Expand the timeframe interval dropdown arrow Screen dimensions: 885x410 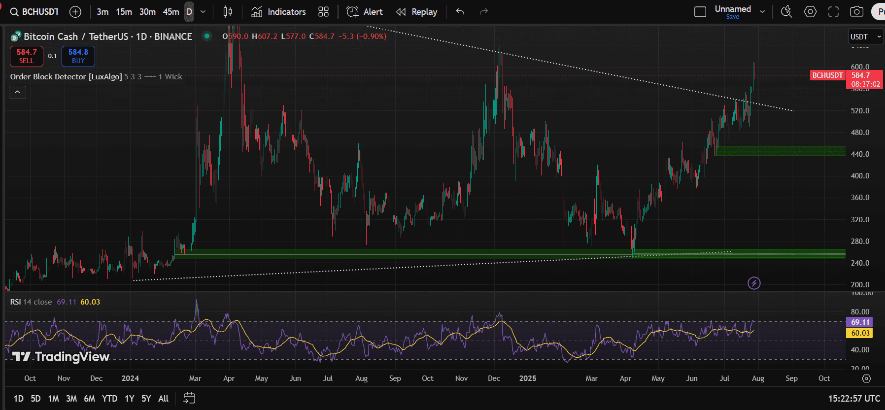pos(203,12)
